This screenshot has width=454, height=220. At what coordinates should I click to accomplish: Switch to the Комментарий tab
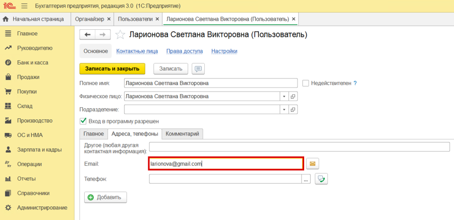tap(184, 134)
